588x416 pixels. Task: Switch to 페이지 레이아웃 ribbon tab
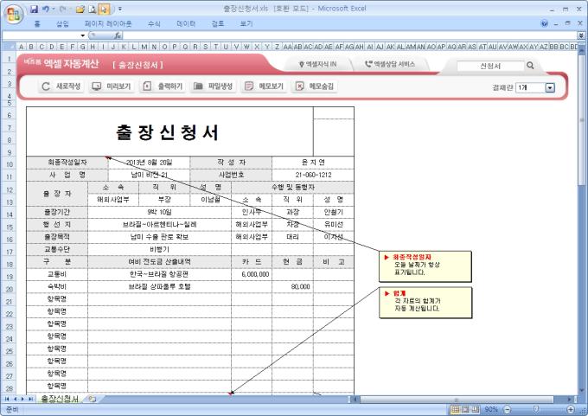point(108,23)
